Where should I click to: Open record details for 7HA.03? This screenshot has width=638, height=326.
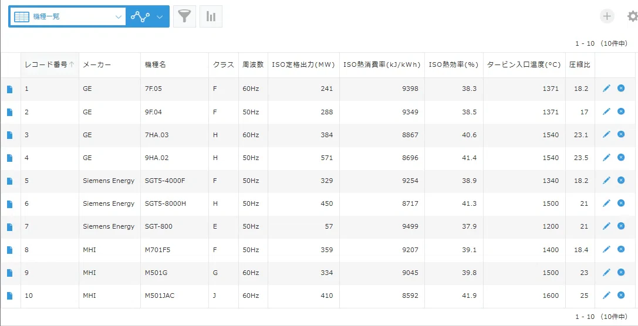point(10,135)
